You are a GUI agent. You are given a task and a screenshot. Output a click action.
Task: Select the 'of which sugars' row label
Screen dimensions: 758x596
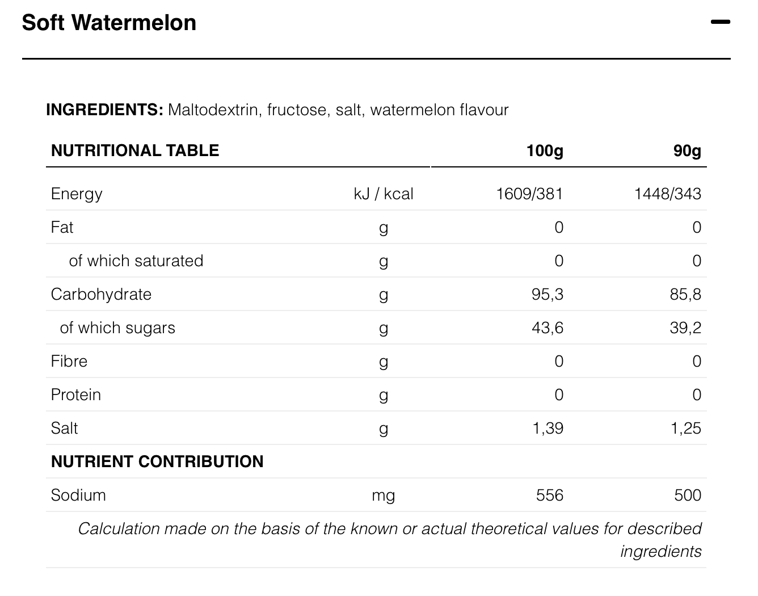click(117, 328)
